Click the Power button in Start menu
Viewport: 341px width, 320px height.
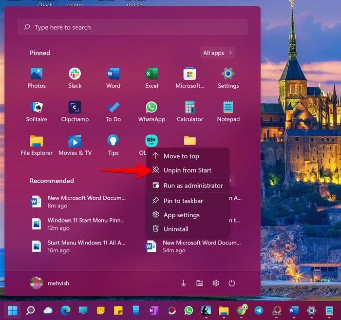click(231, 283)
